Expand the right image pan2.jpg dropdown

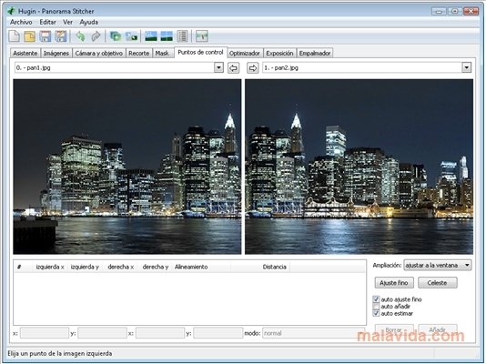pyautogui.click(x=467, y=67)
